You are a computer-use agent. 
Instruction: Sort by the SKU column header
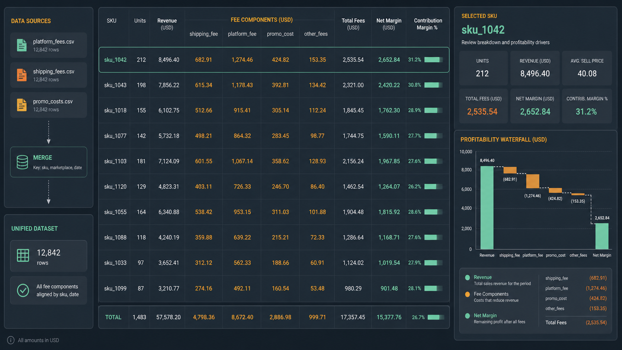tap(112, 21)
